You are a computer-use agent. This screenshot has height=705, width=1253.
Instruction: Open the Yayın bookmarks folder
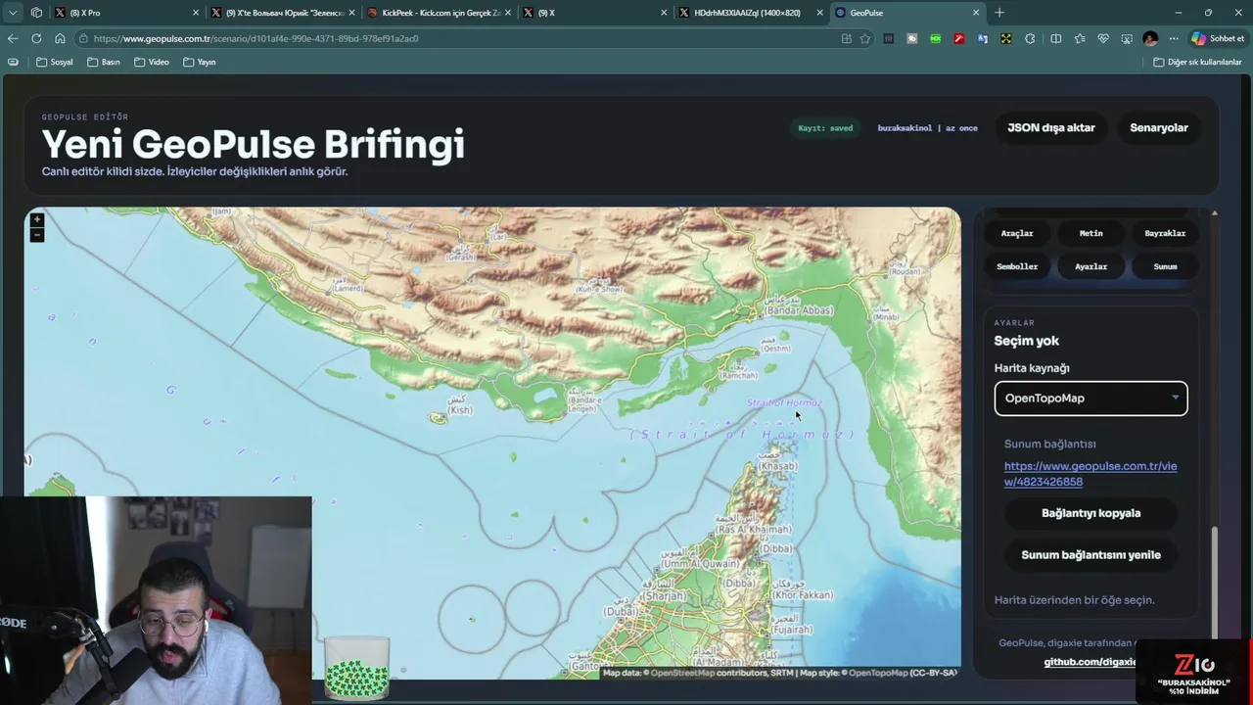click(x=200, y=62)
